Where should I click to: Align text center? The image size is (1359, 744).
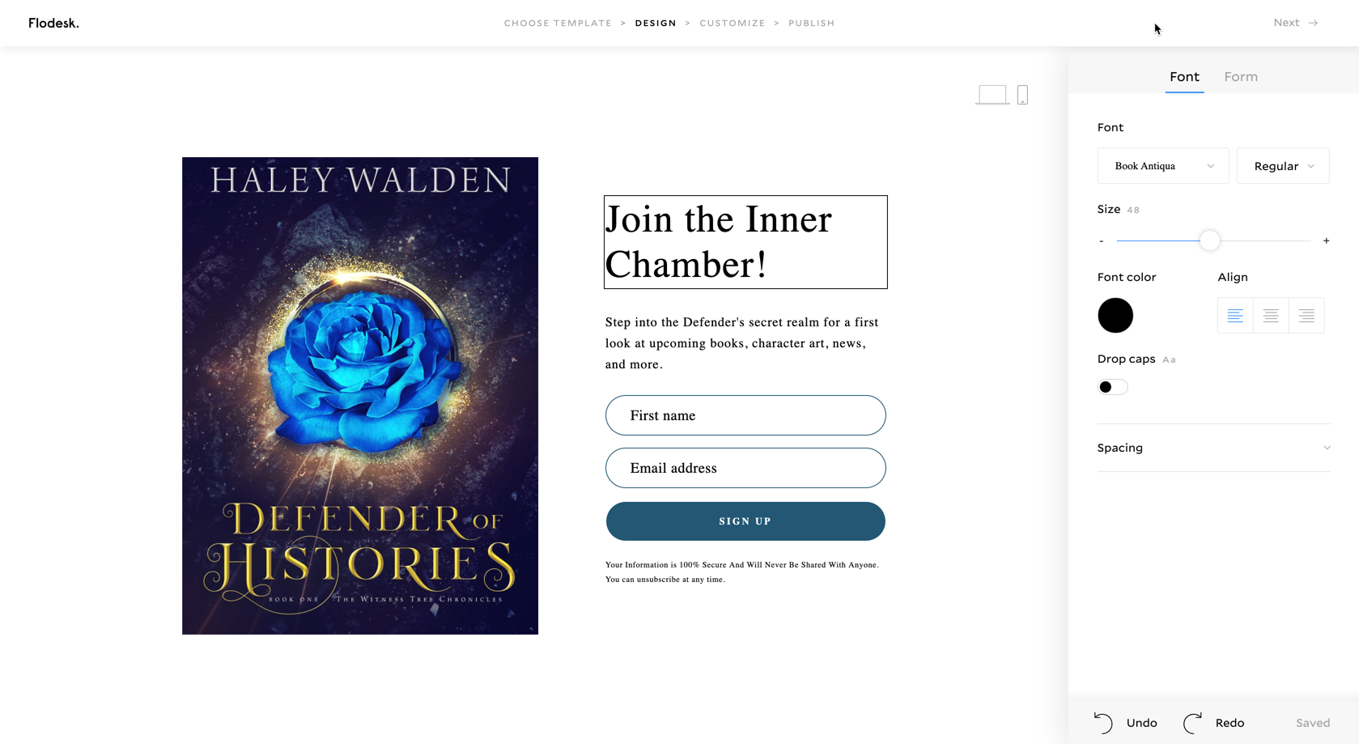coord(1271,316)
